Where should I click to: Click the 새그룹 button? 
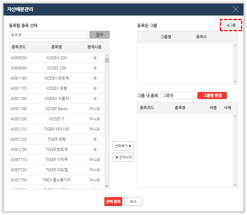231,25
